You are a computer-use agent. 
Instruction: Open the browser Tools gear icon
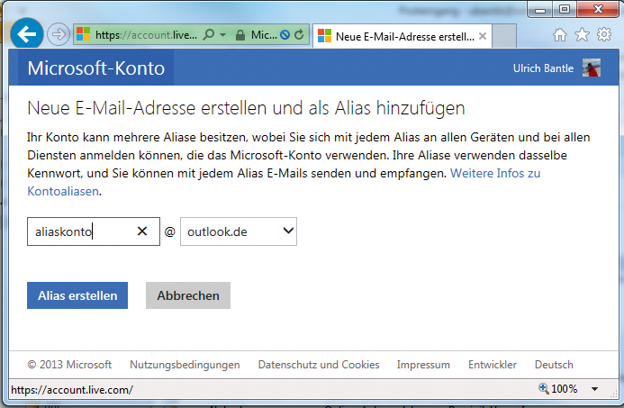[x=604, y=34]
